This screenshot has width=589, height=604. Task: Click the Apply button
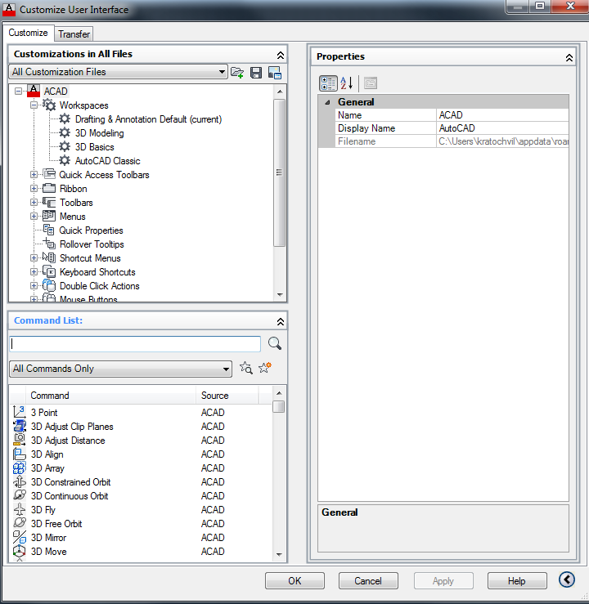[x=443, y=580]
